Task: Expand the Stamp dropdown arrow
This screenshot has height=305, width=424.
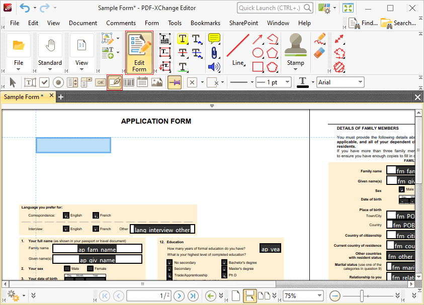Action: (296, 69)
